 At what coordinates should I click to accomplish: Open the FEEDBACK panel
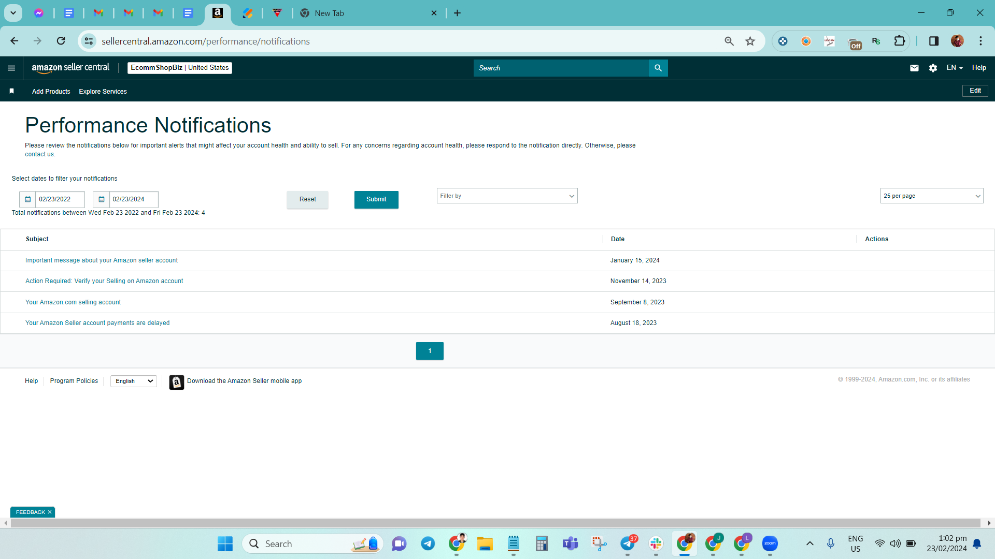[31, 512]
